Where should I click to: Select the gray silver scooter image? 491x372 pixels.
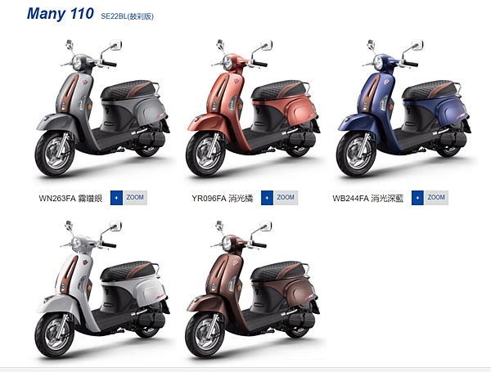102,108
